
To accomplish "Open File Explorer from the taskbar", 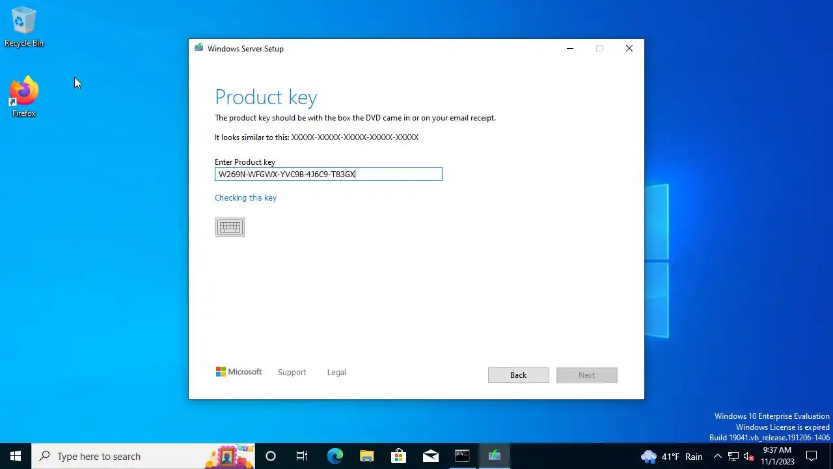I will [x=366, y=456].
